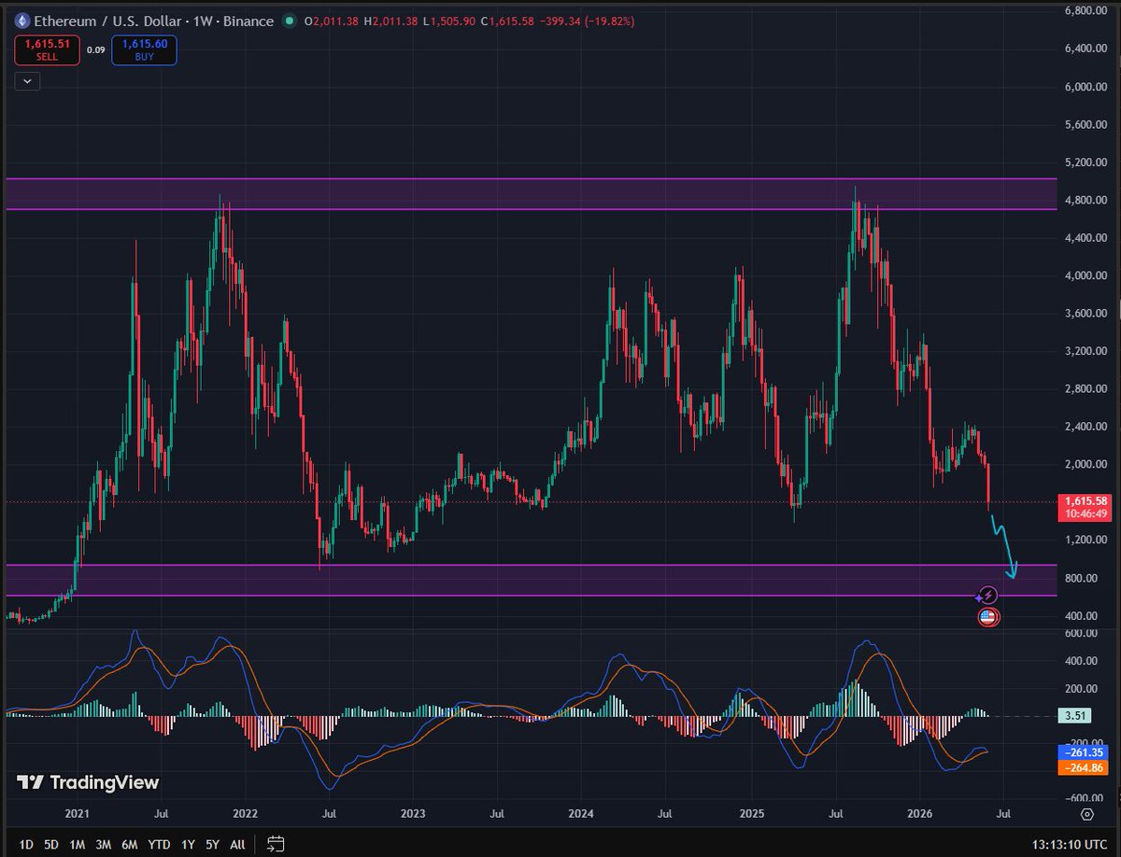Image resolution: width=1121 pixels, height=857 pixels.
Task: Select the 1M time range
Action: click(78, 844)
